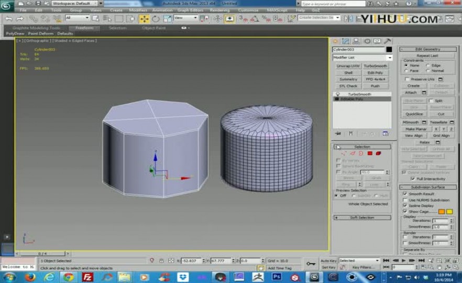
Task: Open the Utilities hammer tab
Action: 388,41
